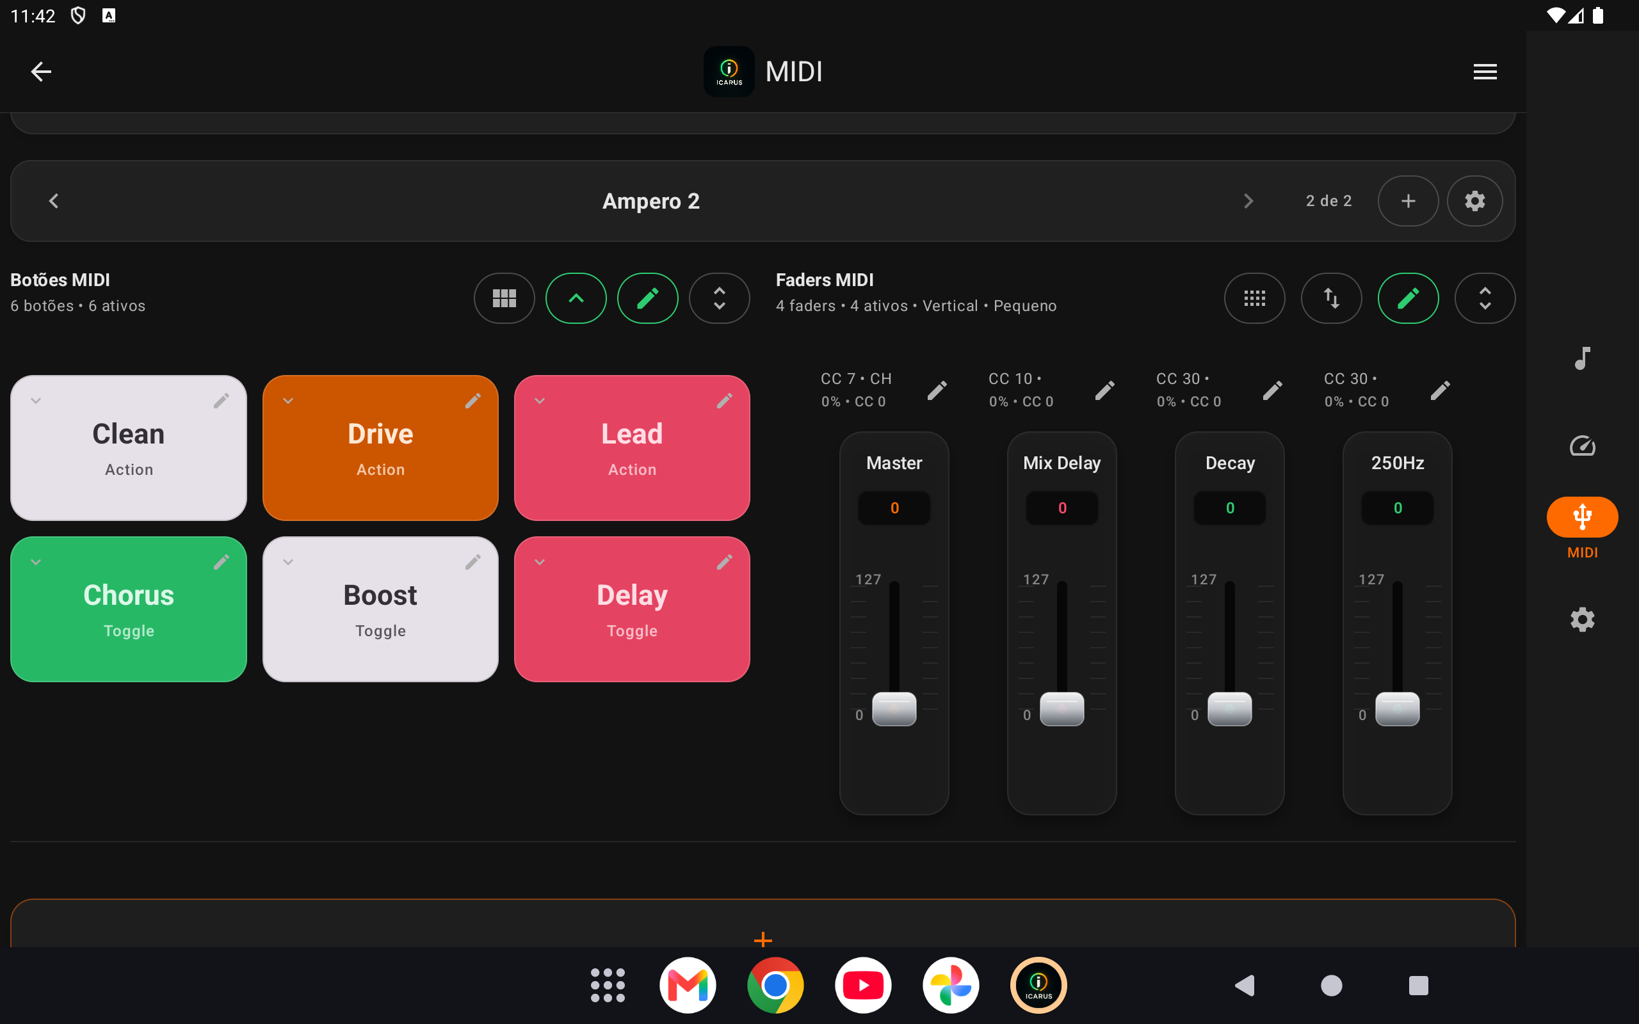Tap the 250Hz fader value display

tap(1397, 508)
